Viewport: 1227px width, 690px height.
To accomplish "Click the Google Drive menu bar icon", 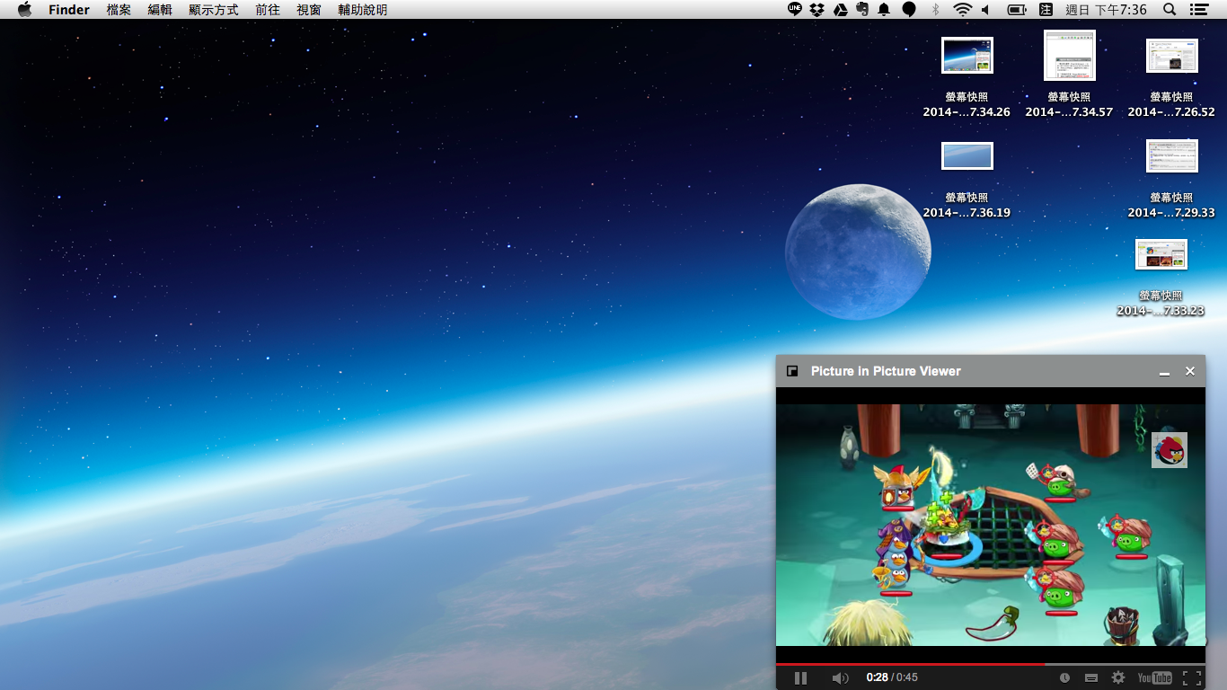I will point(841,9).
